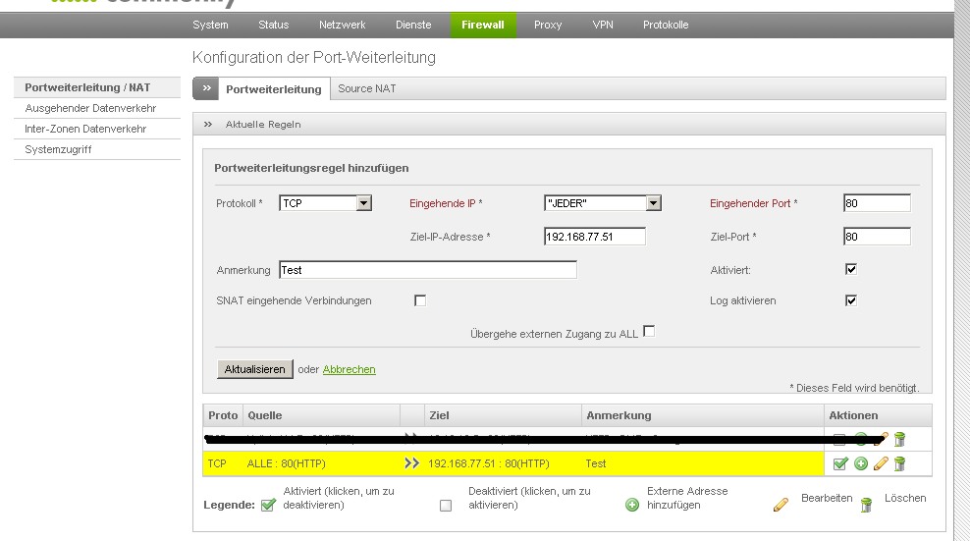Open Ausgehender Datenverkehr in the sidebar
The image size is (970, 541).
pyautogui.click(x=90, y=108)
